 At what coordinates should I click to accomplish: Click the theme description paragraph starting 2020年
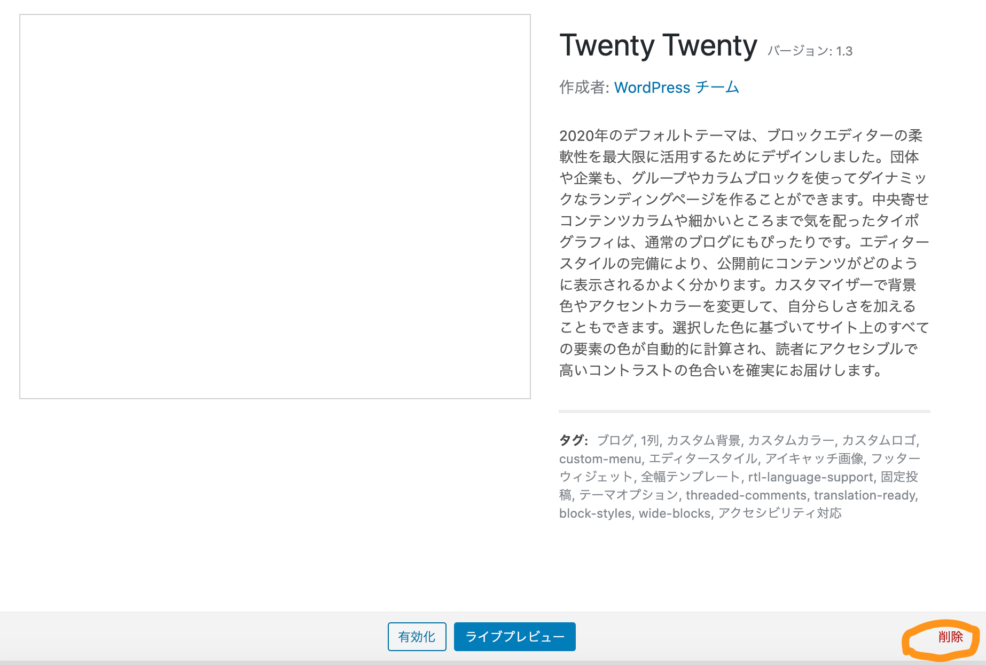click(x=744, y=252)
